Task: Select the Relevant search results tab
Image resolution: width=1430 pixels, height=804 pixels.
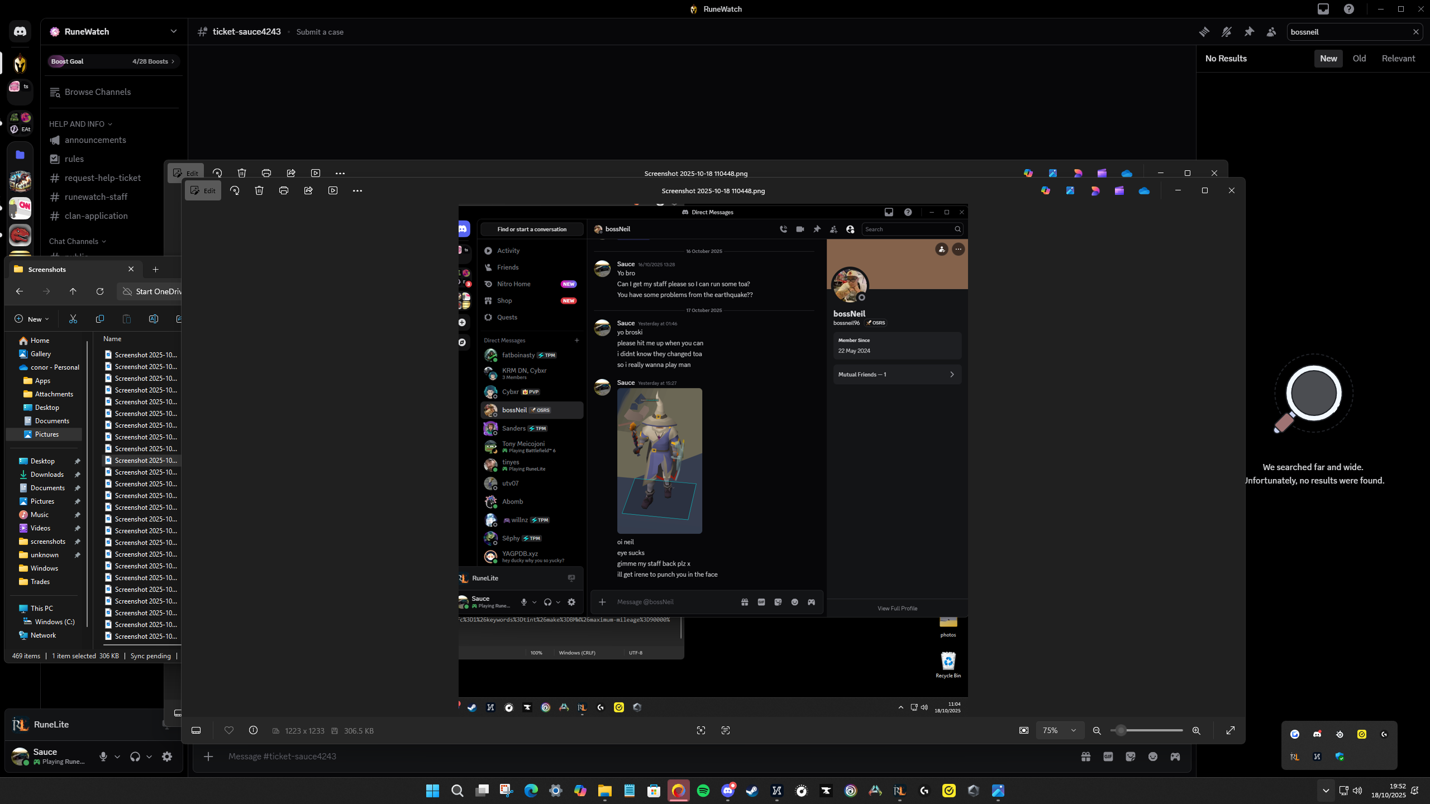Action: pyautogui.click(x=1398, y=58)
